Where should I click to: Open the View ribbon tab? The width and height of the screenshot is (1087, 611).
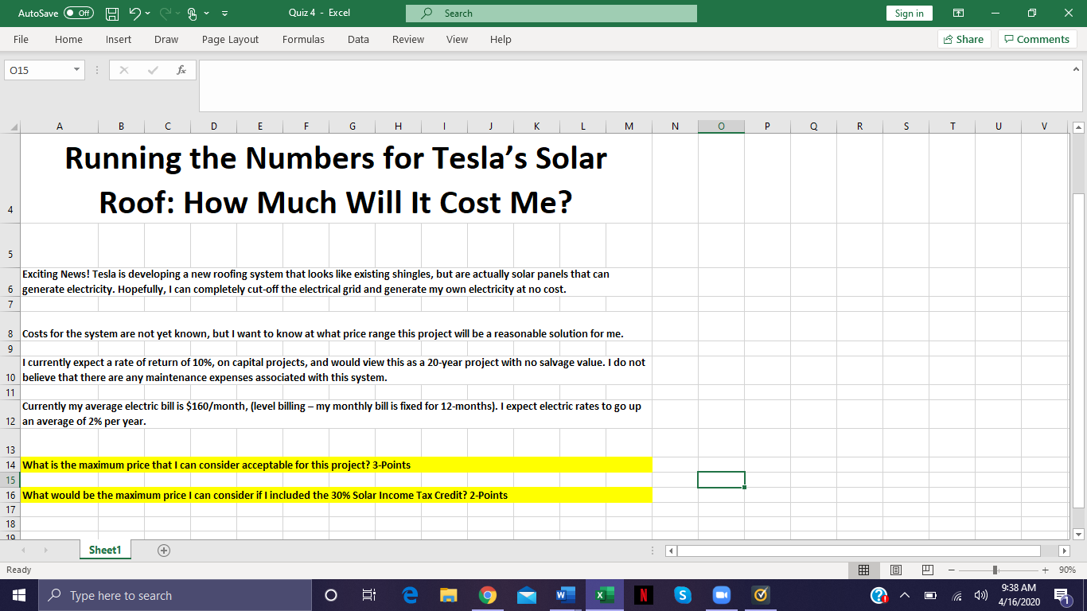457,39
